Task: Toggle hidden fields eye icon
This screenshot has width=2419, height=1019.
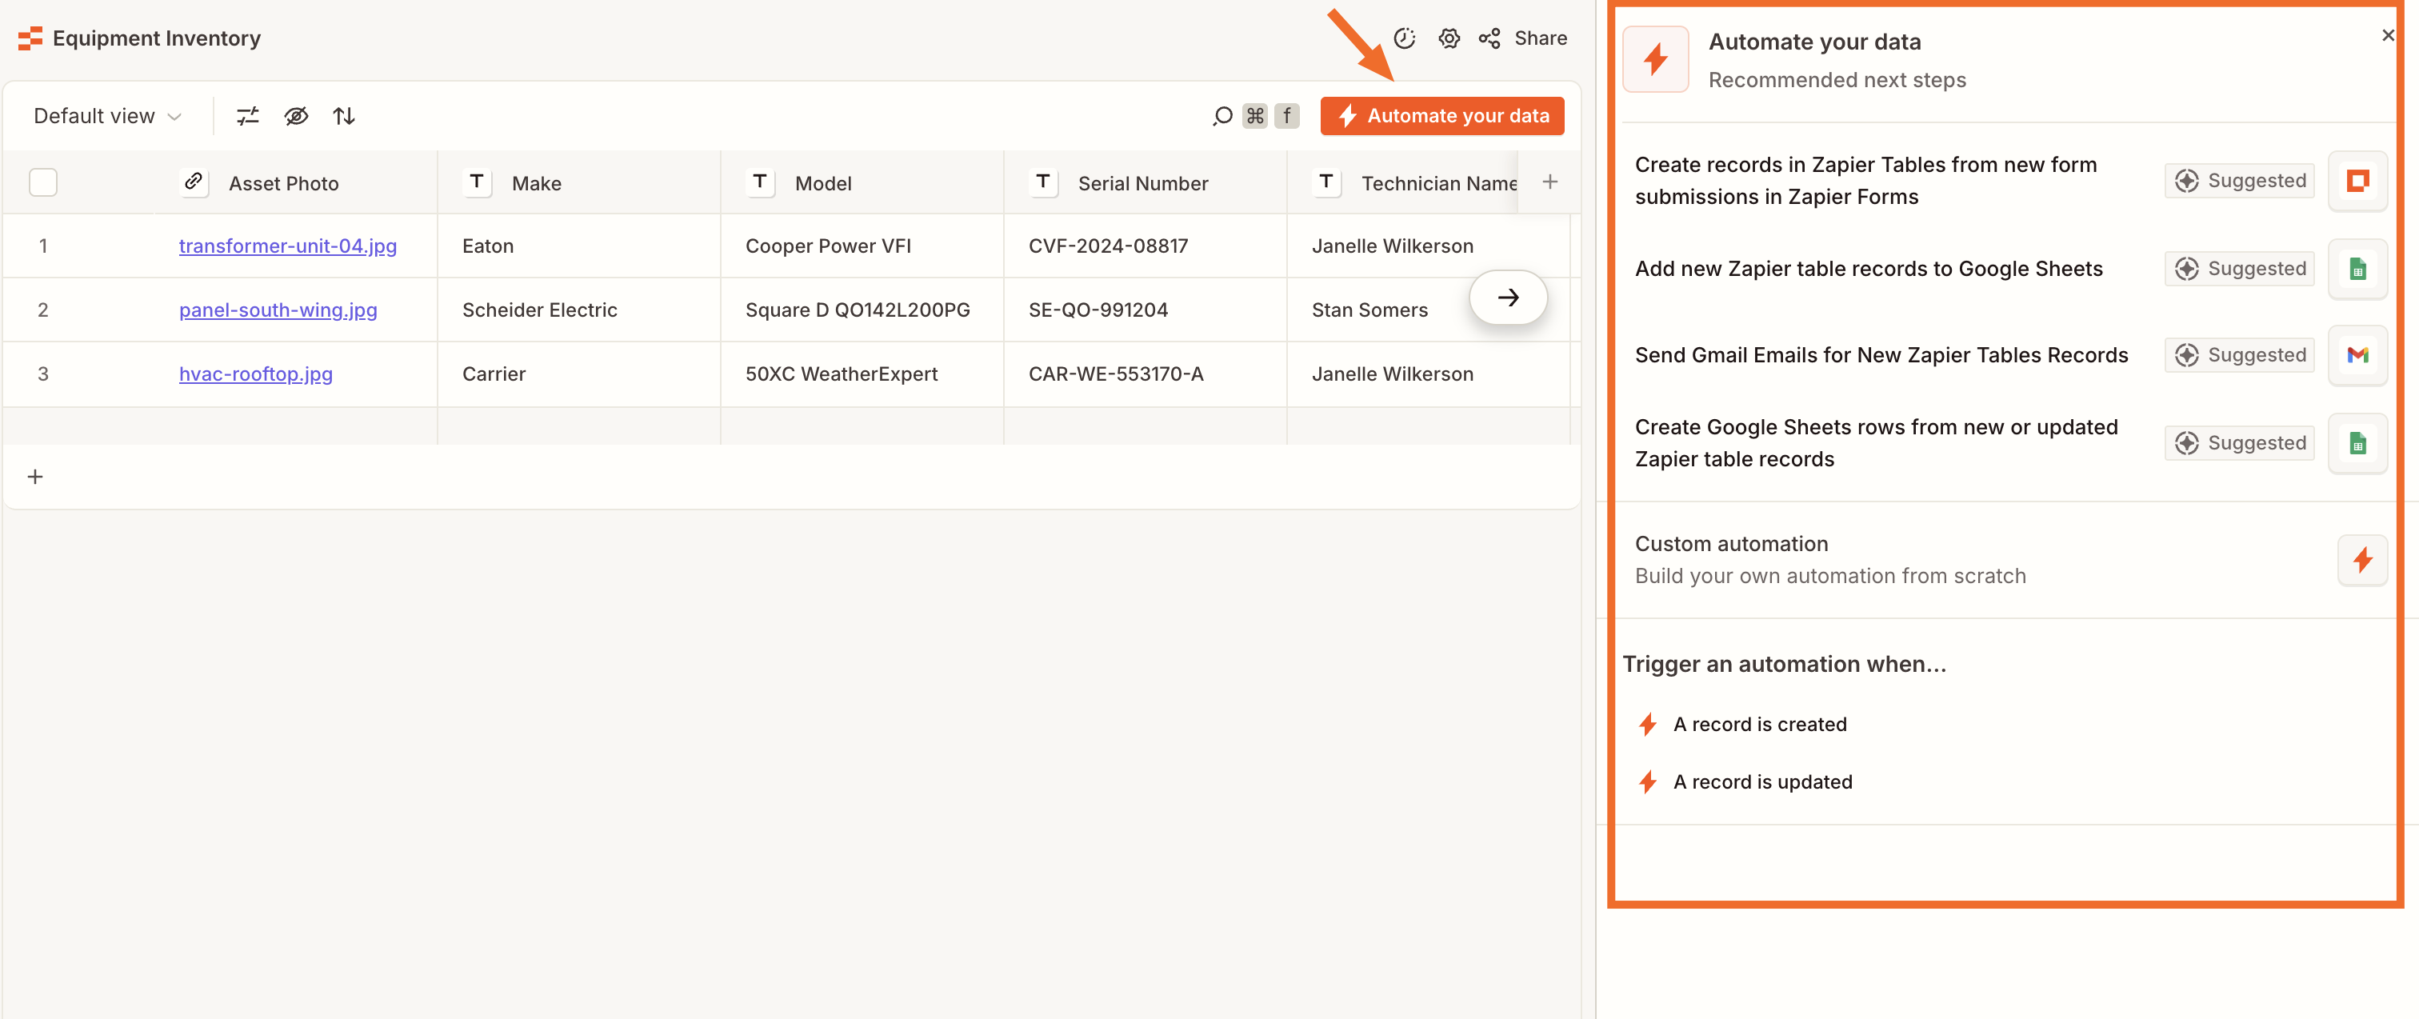Action: pyautogui.click(x=296, y=115)
